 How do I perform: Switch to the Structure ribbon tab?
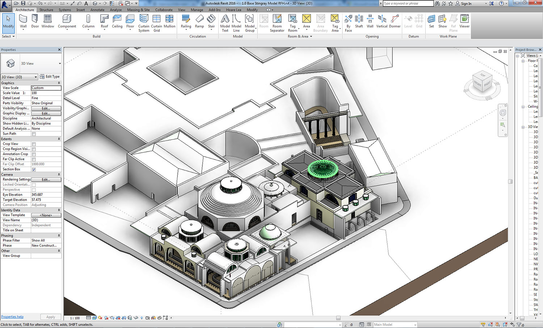pos(46,10)
